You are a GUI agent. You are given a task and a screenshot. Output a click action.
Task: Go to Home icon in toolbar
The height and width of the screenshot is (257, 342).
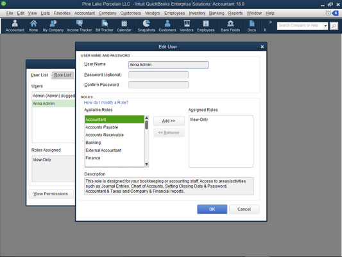tap(33, 26)
